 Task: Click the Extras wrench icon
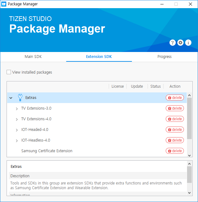pos(20,98)
